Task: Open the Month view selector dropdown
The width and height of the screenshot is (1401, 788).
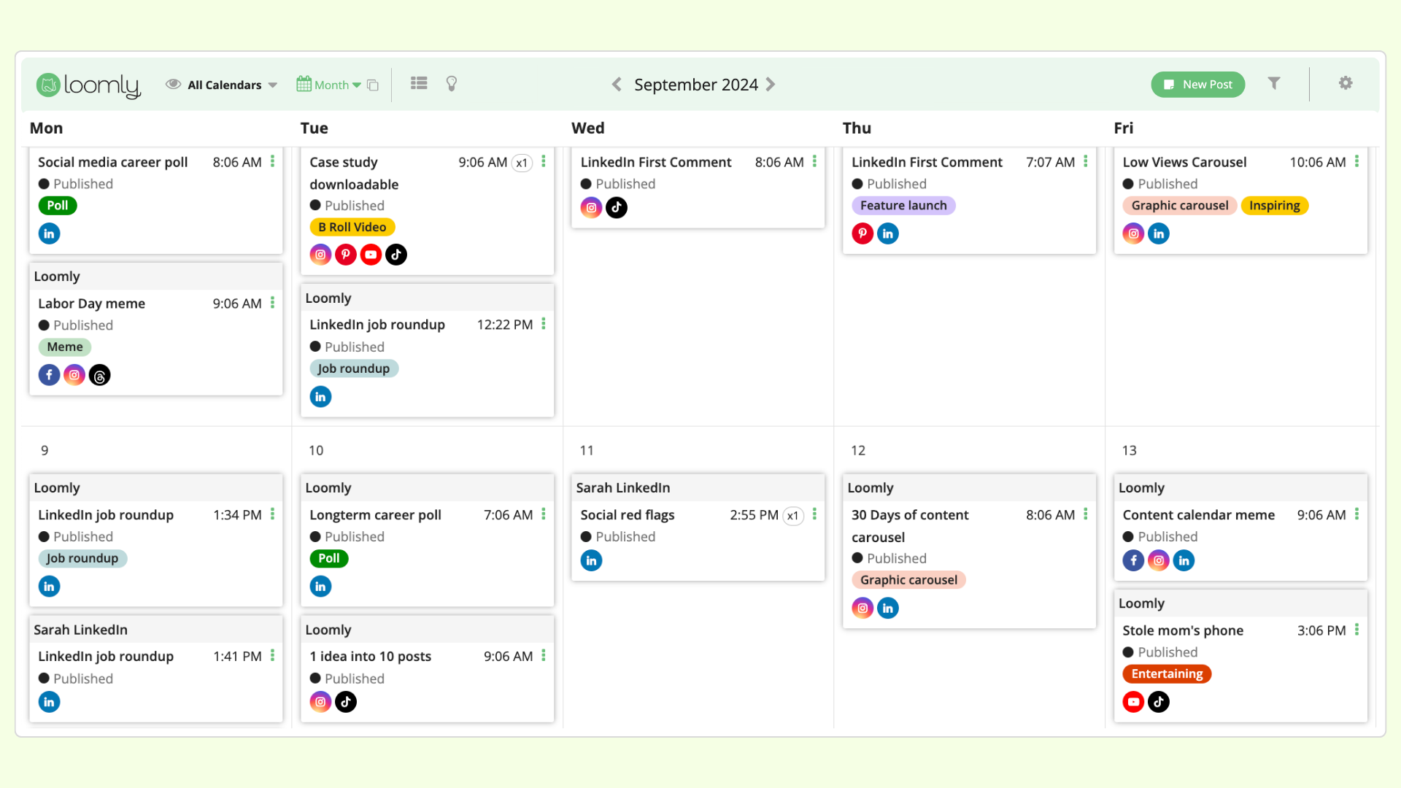Action: [337, 85]
